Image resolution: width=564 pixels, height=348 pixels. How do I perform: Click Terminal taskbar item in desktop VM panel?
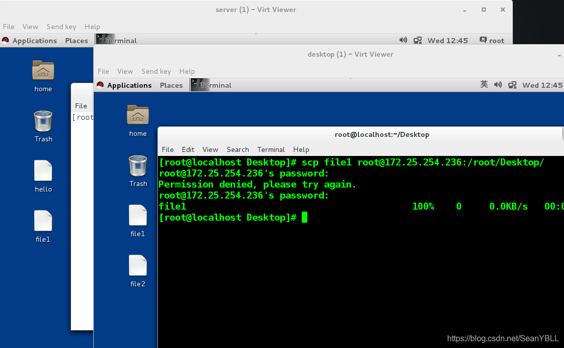pos(212,85)
